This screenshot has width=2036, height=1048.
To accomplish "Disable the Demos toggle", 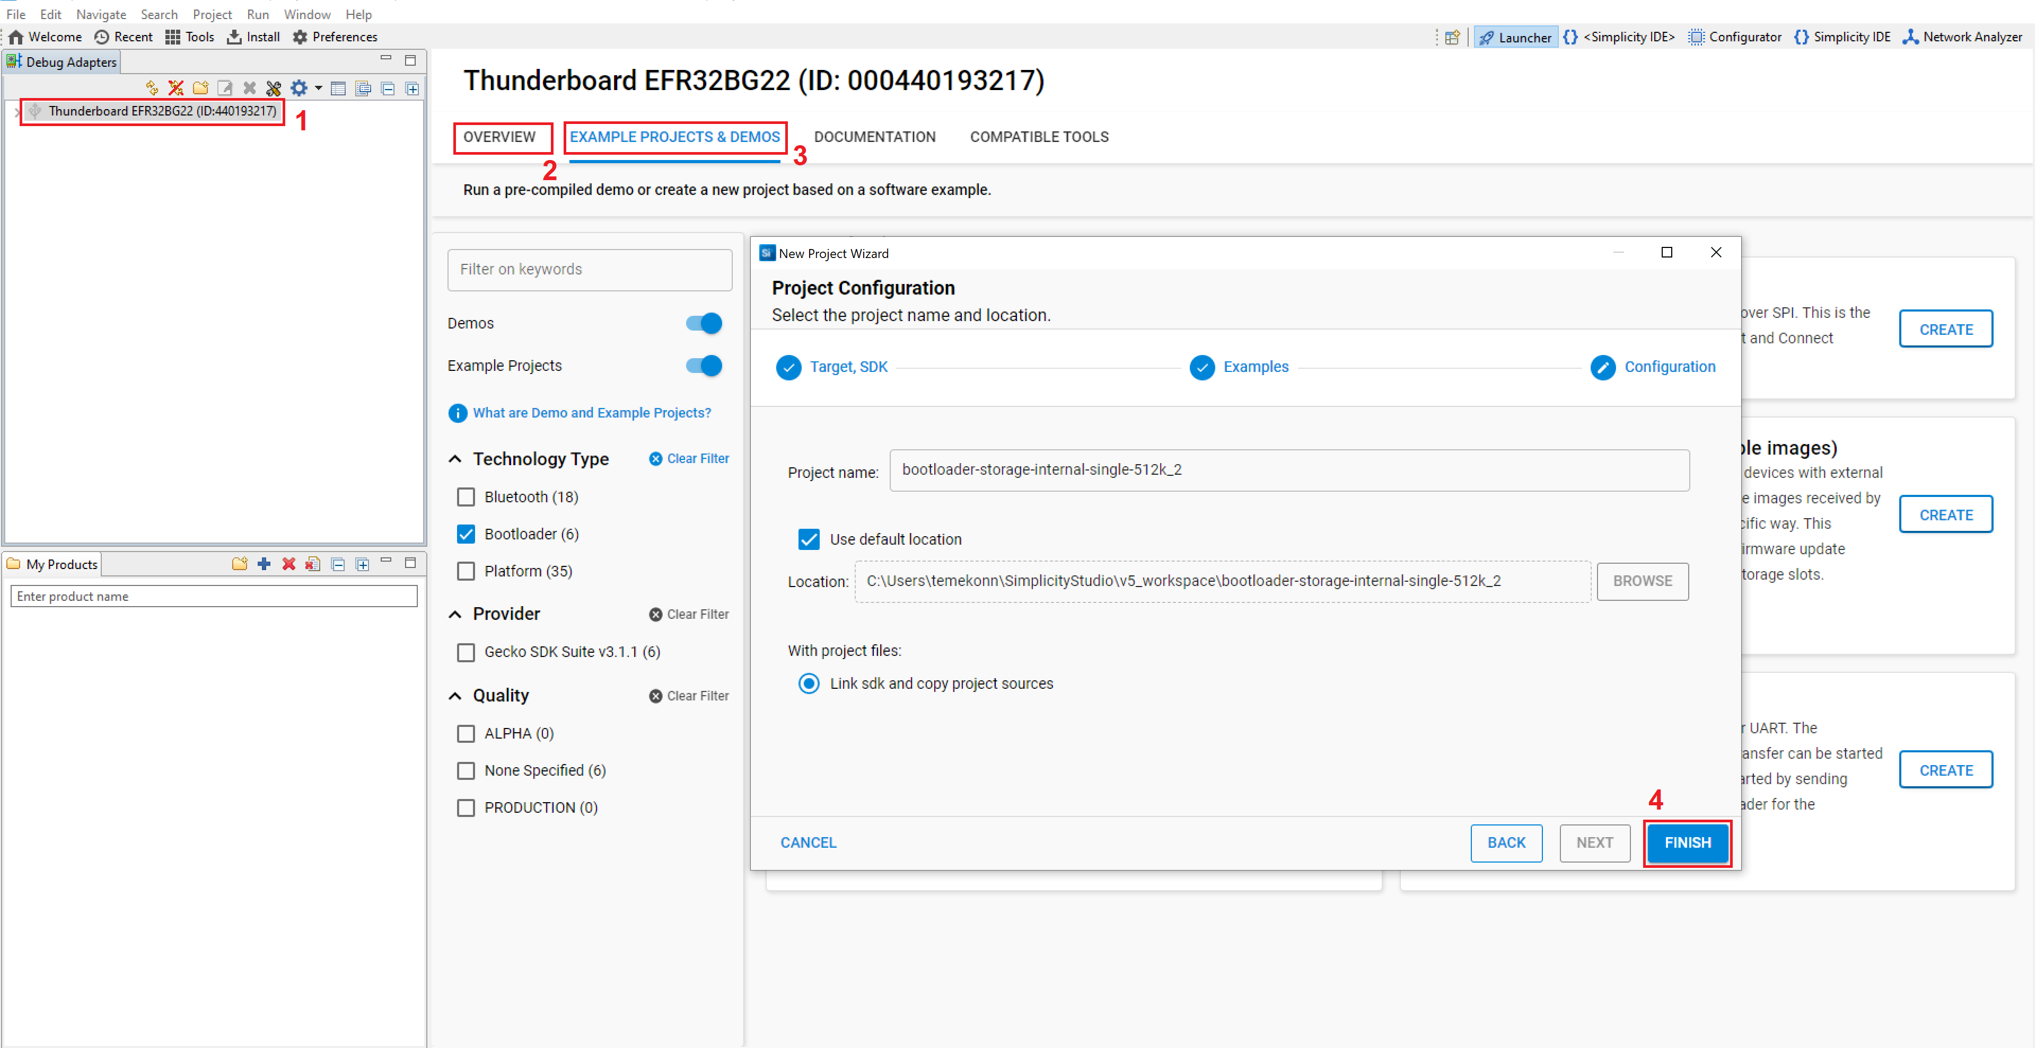I will coord(703,323).
